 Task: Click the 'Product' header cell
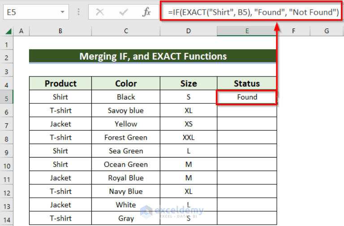click(x=60, y=84)
